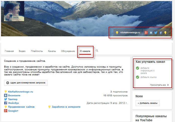Go to the Обсуждение tab
Screen dimensions: 175x122
click(x=68, y=51)
